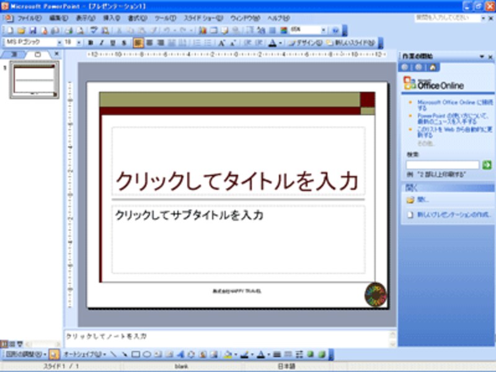This screenshot has height=372, width=496.
Task: Open the オートシェイプ dropdown menu
Action: pos(85,354)
